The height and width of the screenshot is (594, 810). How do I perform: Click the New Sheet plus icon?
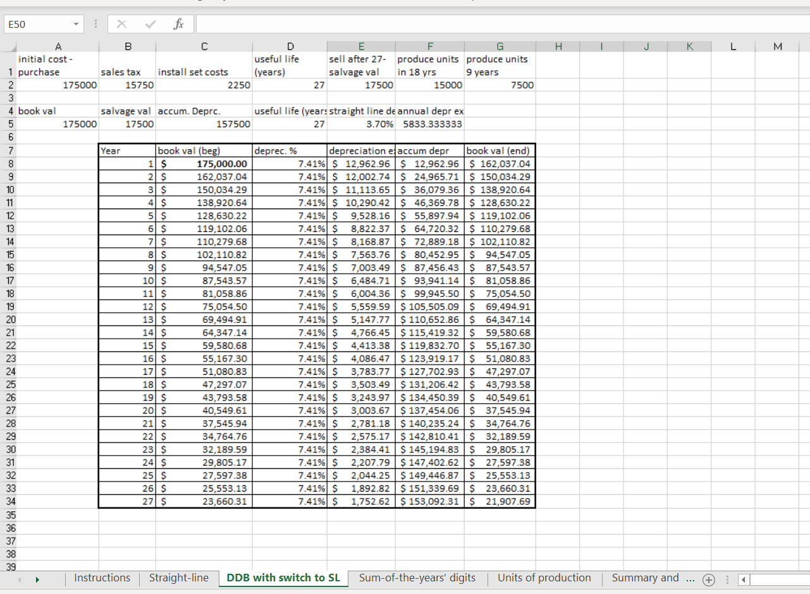(x=709, y=579)
